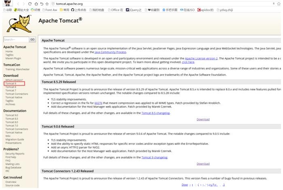Open the Source code link
Viewport: 283px width, 190px height.
[12, 185]
